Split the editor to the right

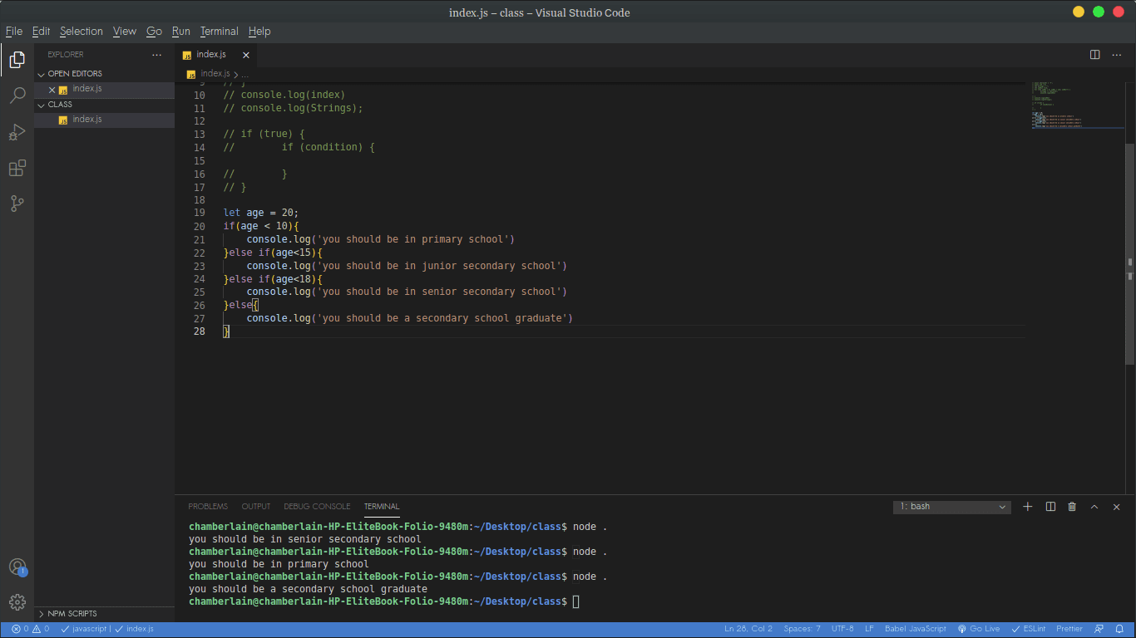coord(1094,55)
